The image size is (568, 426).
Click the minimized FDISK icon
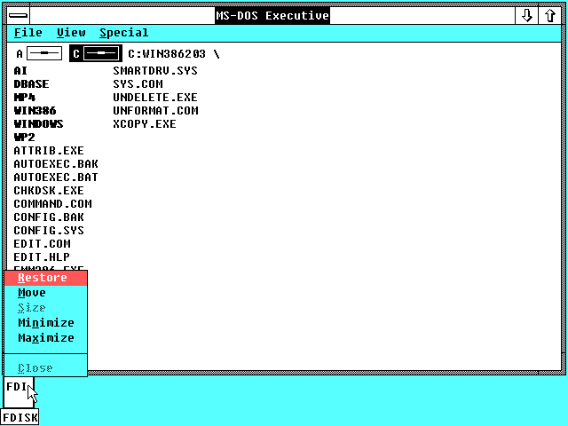(19, 392)
